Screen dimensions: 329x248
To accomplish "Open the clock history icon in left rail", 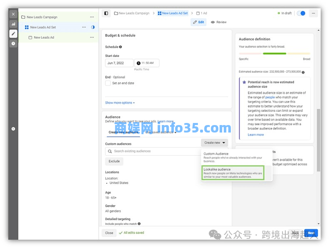I will (x=13, y=43).
